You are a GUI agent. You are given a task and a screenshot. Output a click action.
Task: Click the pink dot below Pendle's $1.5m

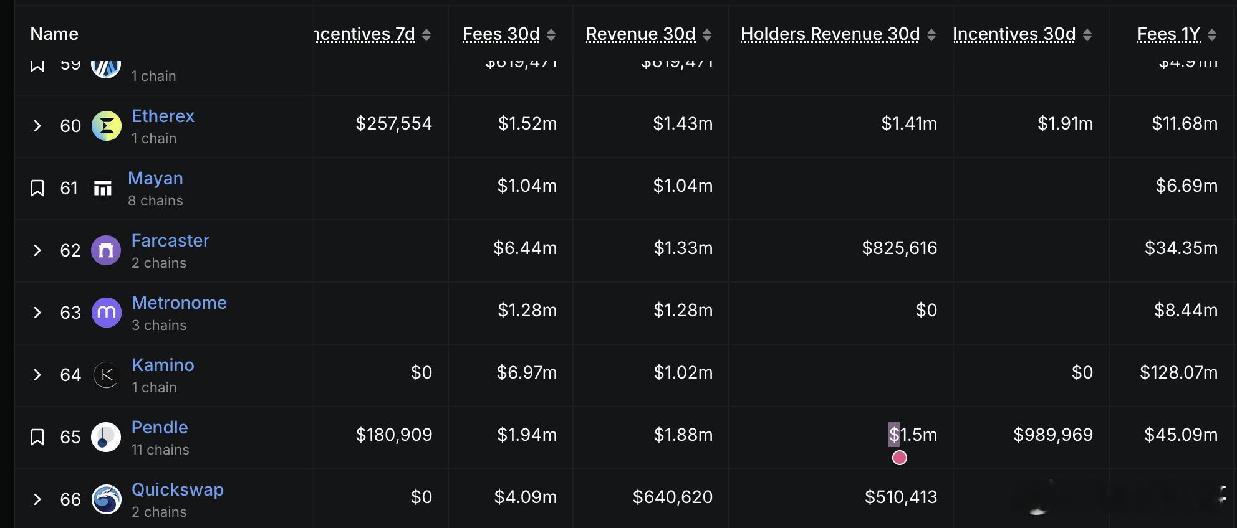click(x=900, y=458)
